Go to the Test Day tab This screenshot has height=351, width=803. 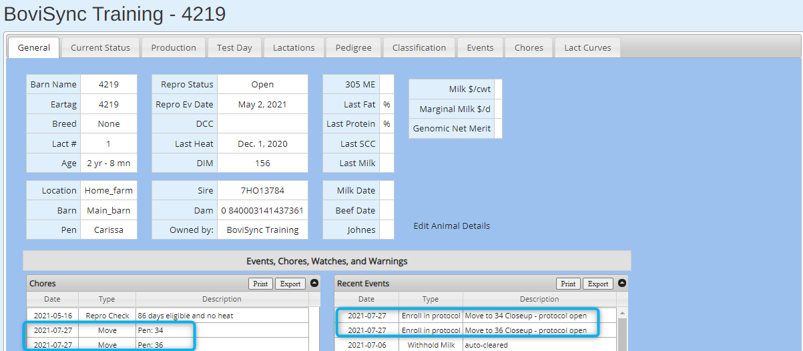coord(235,47)
